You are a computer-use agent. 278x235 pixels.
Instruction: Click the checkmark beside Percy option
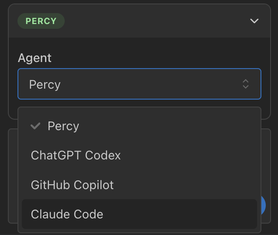tap(35, 126)
